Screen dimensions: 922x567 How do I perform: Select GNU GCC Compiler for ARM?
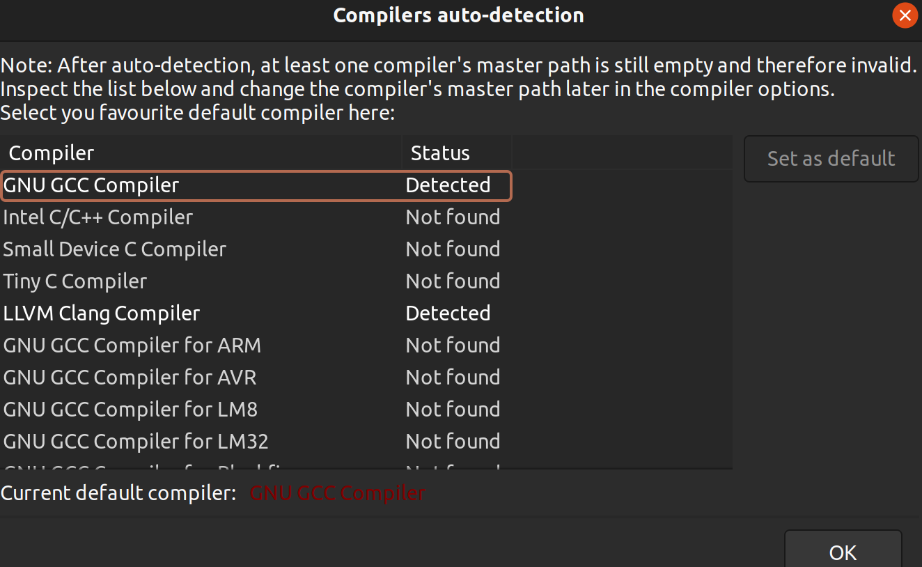click(x=132, y=345)
